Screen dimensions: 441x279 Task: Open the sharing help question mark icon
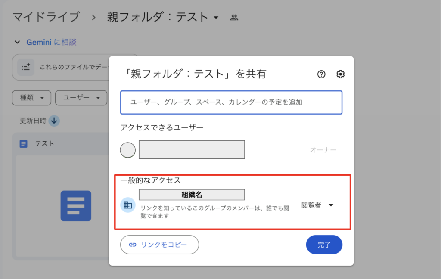(x=321, y=74)
